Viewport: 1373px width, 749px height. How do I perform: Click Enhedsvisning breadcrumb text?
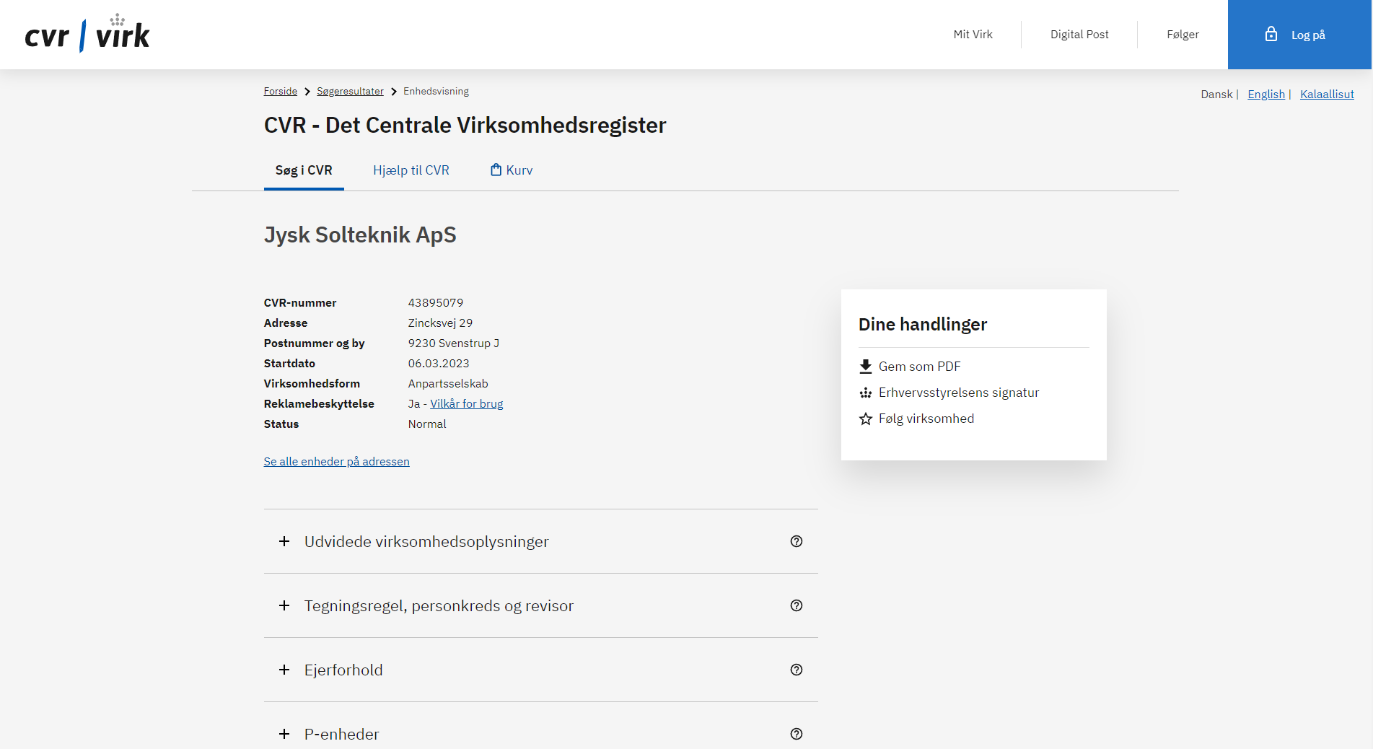(x=436, y=91)
